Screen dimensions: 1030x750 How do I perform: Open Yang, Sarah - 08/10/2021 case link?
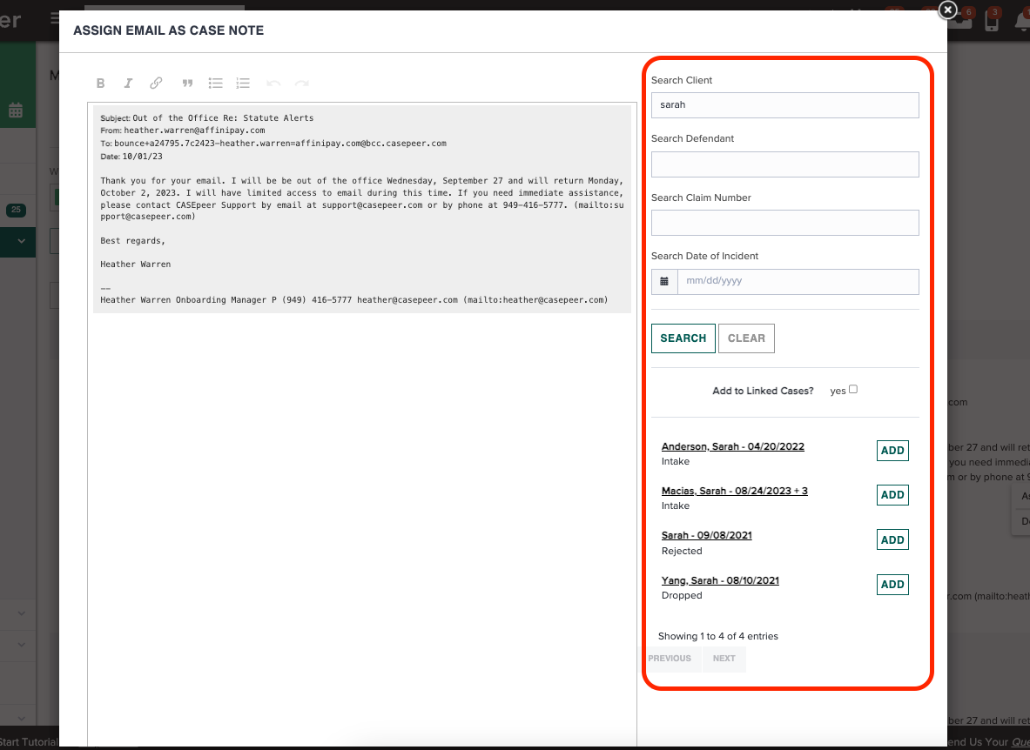[x=720, y=580]
